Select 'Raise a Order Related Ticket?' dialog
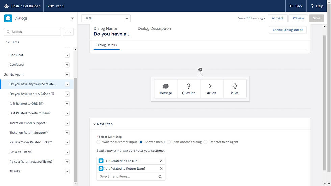This screenshot has width=331, height=186. click(31, 142)
